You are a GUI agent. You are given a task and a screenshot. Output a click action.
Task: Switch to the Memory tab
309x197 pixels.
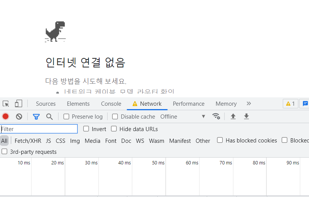coord(226,104)
